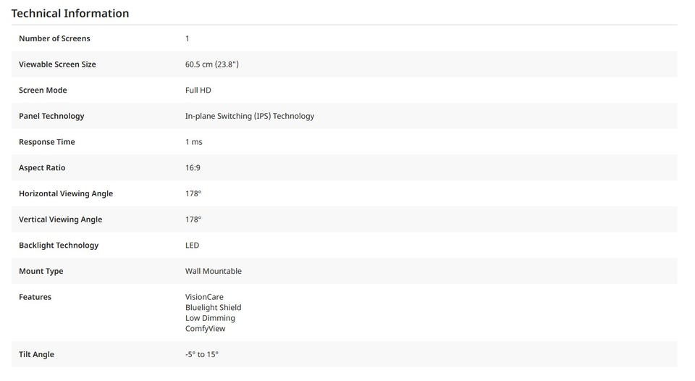
Task: Click the Horizontal Viewing Angle label
Action: [x=66, y=193]
